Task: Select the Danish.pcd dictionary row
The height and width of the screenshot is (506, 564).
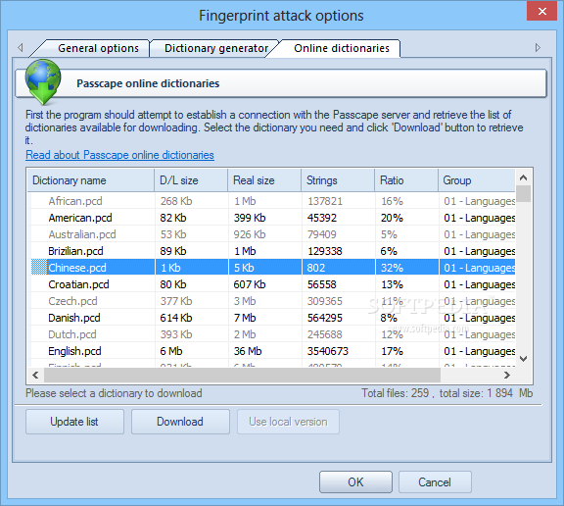Action: click(x=272, y=318)
